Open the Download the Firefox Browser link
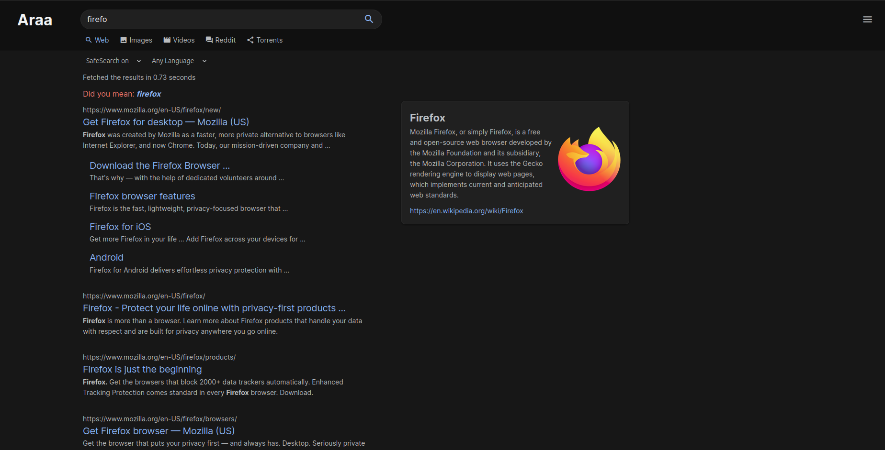 pyautogui.click(x=159, y=165)
